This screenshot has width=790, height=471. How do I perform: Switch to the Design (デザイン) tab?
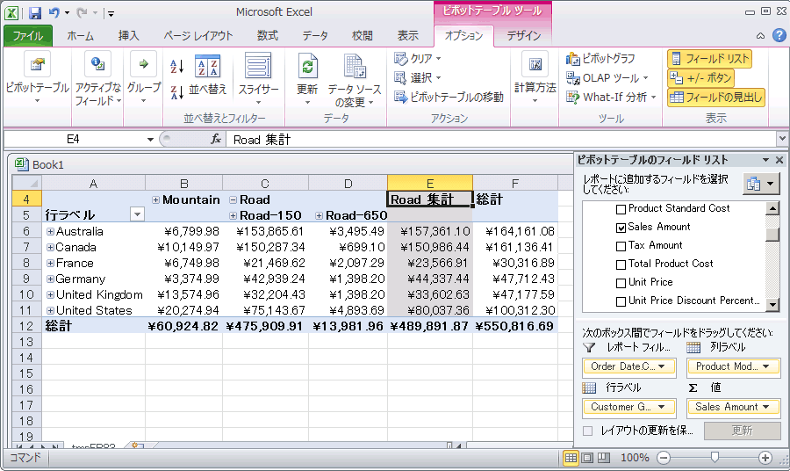[x=524, y=36]
